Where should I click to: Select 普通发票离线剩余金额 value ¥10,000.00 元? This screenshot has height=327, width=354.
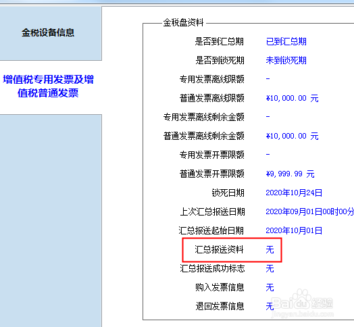(x=292, y=136)
